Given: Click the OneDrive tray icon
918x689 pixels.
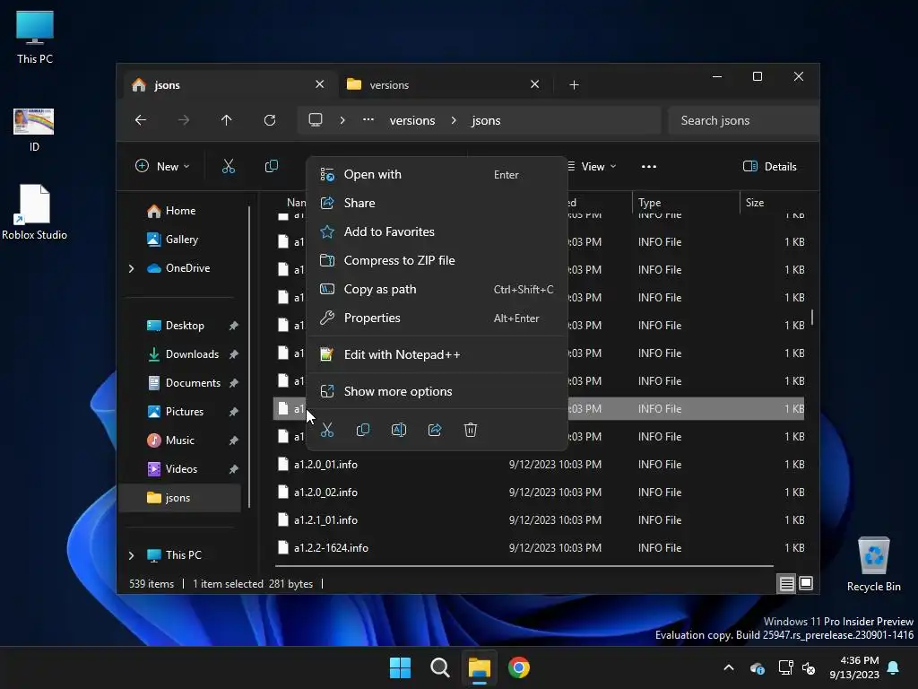Looking at the screenshot, I should pos(757,667).
